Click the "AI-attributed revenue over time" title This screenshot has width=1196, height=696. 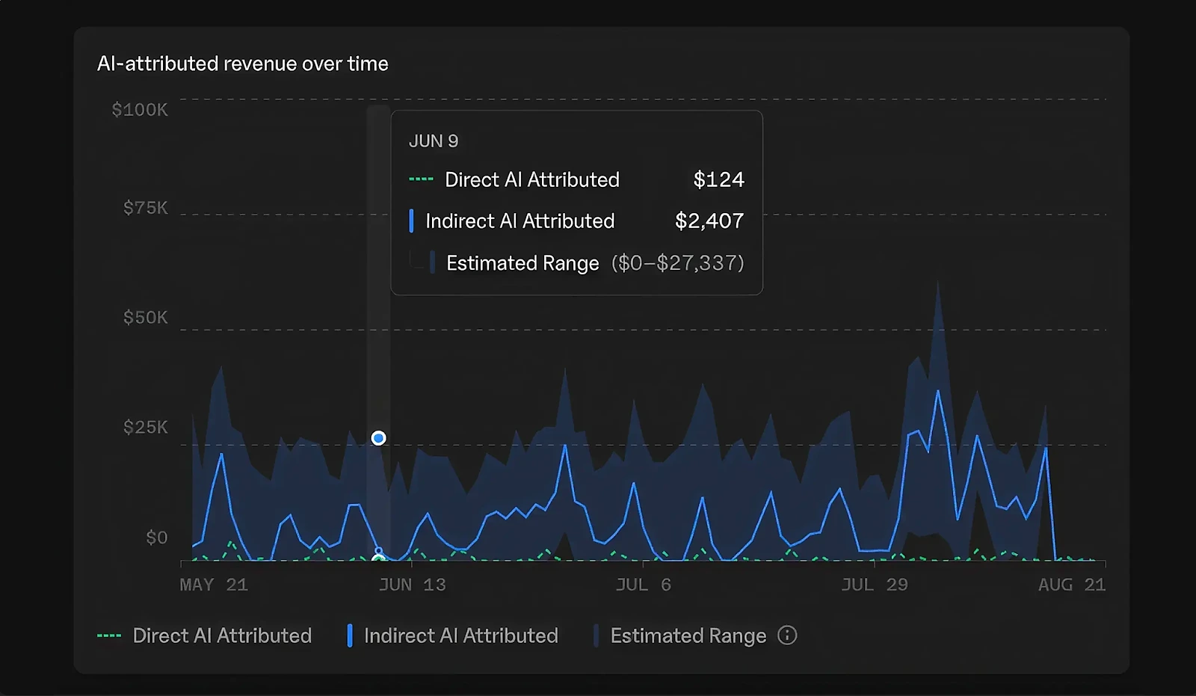(x=243, y=64)
